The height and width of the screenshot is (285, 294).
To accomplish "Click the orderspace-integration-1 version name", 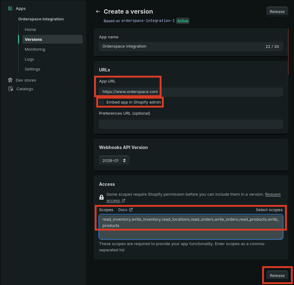I will point(148,21).
